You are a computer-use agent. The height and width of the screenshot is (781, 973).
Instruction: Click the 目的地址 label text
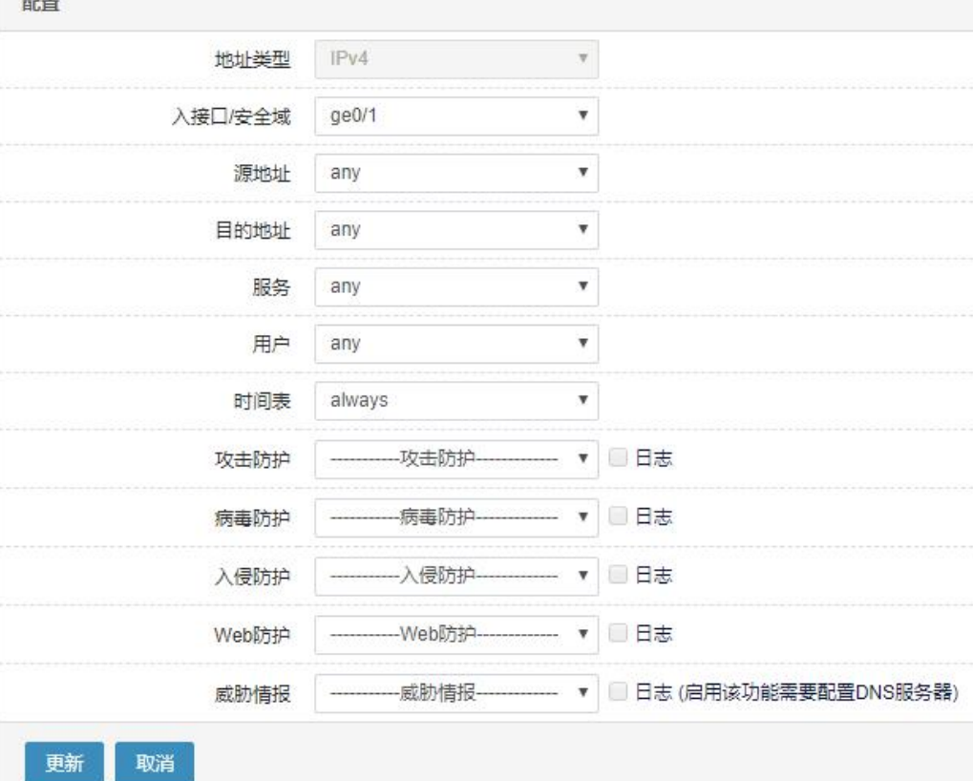(252, 231)
